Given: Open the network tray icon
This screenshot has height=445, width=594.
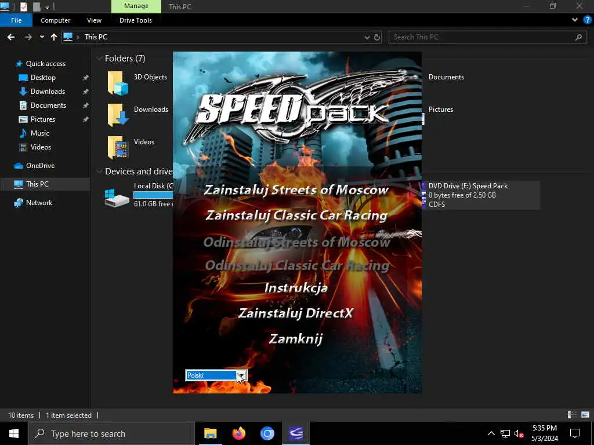Looking at the screenshot, I should pyautogui.click(x=505, y=433).
